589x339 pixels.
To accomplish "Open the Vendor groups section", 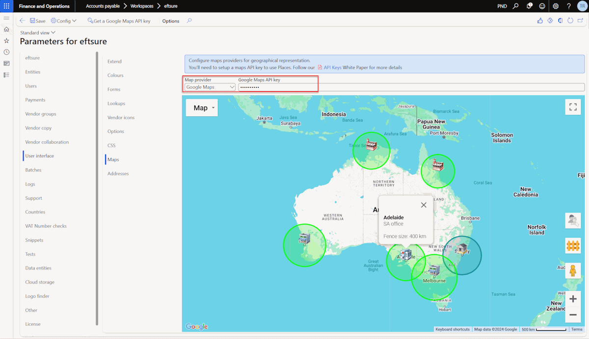I will [x=41, y=114].
